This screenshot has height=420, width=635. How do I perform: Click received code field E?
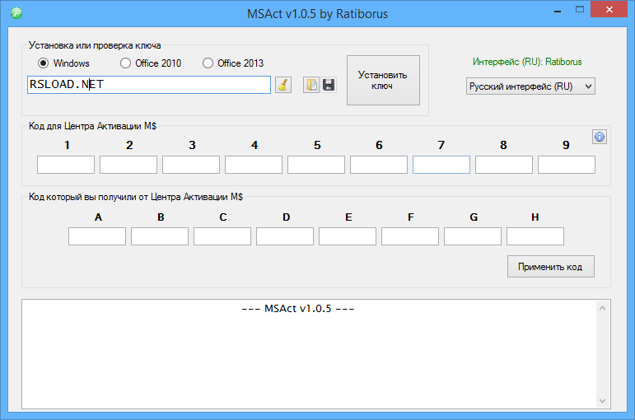[348, 236]
